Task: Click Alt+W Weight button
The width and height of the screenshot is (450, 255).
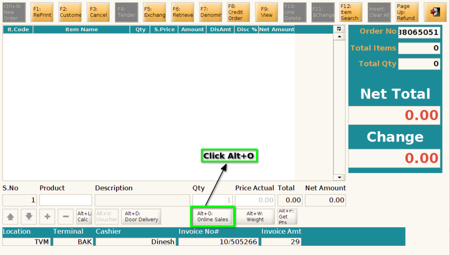Action: (x=255, y=216)
